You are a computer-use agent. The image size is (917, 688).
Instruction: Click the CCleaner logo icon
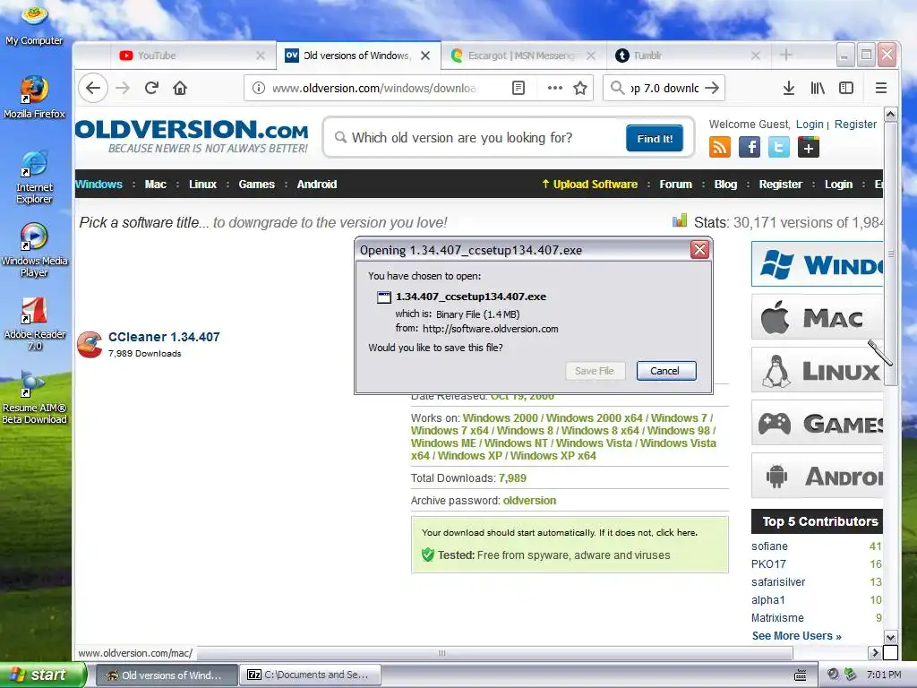coord(90,345)
